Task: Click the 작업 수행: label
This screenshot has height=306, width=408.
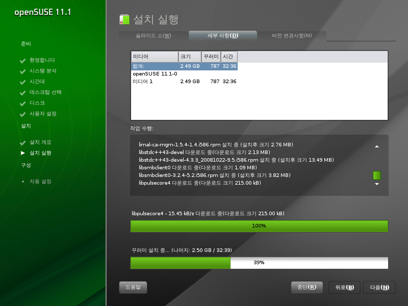Action: point(142,129)
